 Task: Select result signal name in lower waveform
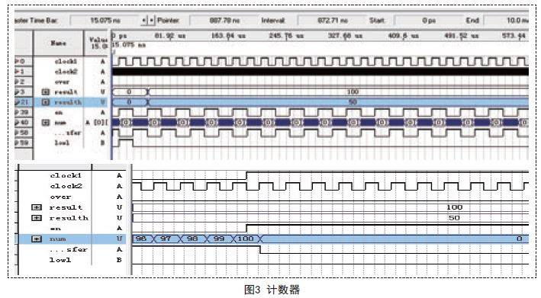(x=66, y=207)
